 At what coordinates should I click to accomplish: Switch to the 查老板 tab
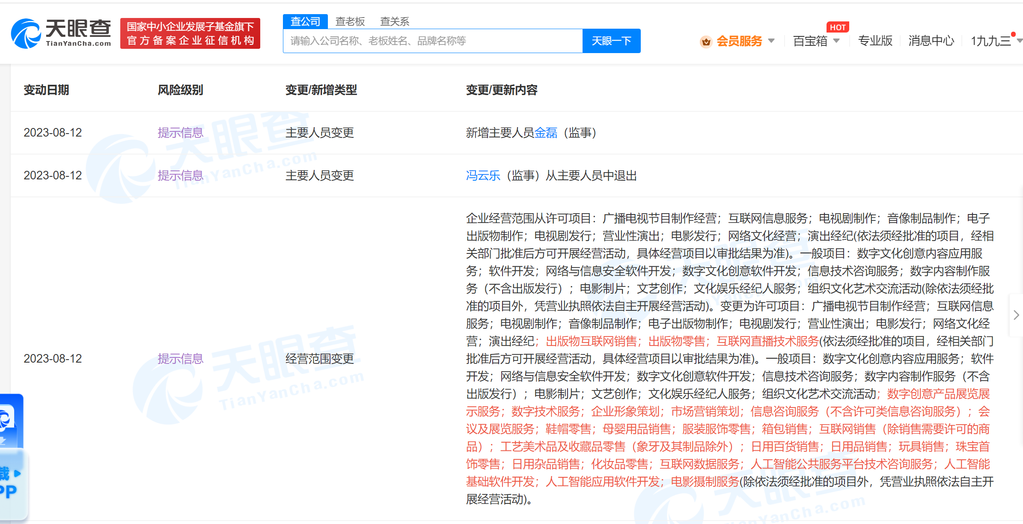pos(350,21)
